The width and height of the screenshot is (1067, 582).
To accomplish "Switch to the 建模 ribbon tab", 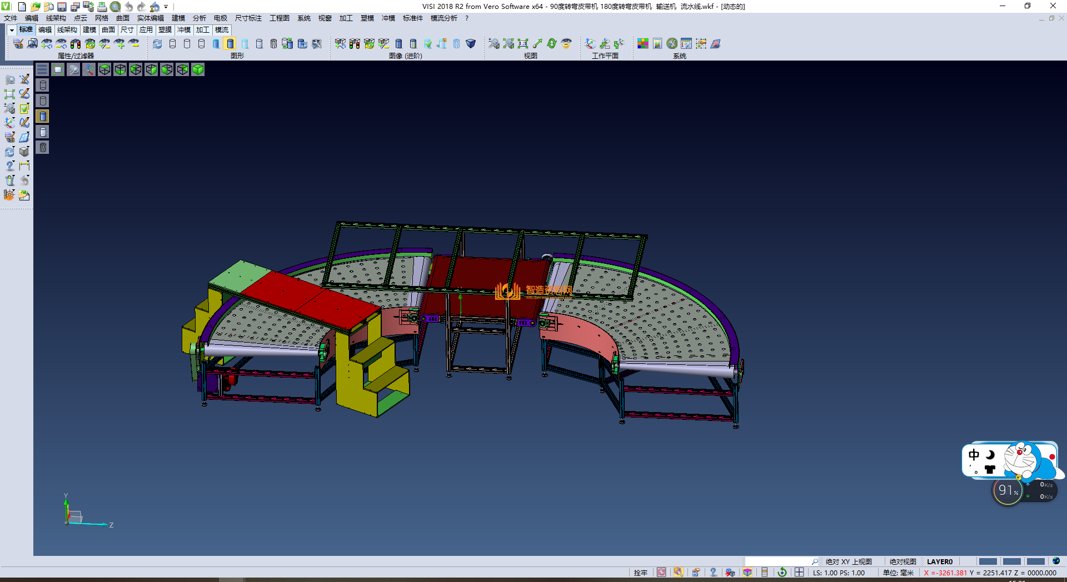I will click(x=89, y=30).
